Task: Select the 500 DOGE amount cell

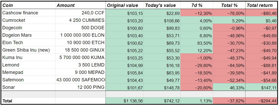Action: pyautogui.click(x=80, y=28)
